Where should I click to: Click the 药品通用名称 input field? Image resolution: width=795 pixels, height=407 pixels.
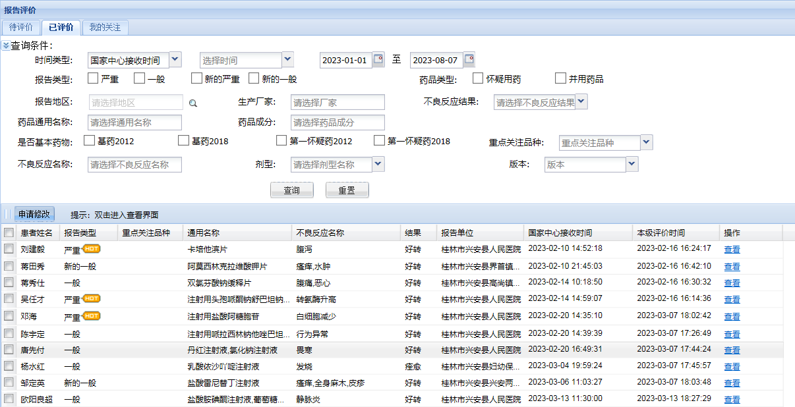tap(134, 122)
